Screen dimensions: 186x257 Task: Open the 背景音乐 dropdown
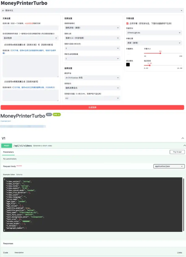tap(92, 88)
